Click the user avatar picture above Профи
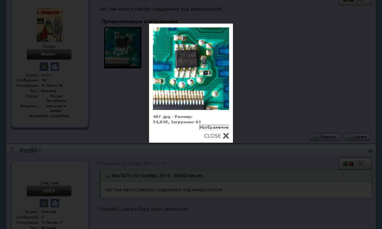Viewport: 382px width, 229px height. coord(50,25)
